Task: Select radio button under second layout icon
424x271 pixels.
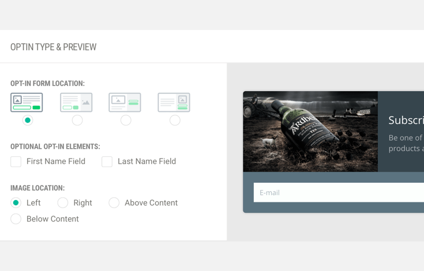Action: (77, 121)
